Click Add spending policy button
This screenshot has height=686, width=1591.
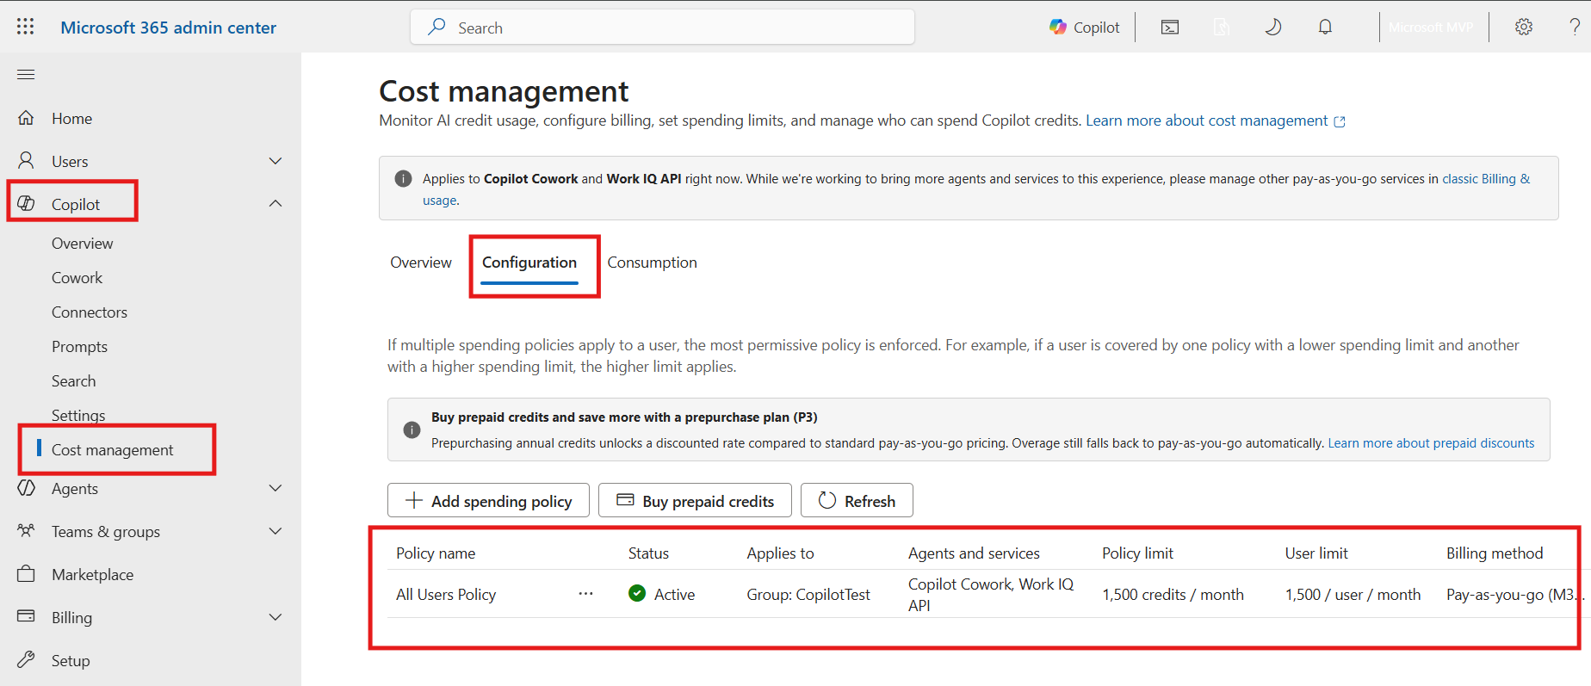pyautogui.click(x=488, y=500)
